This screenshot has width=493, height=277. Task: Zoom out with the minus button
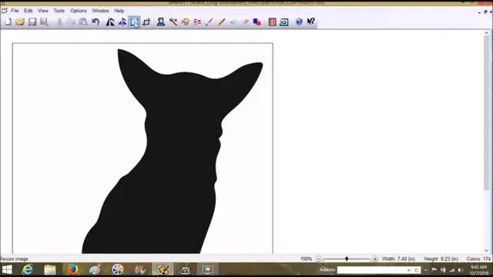[318, 259]
